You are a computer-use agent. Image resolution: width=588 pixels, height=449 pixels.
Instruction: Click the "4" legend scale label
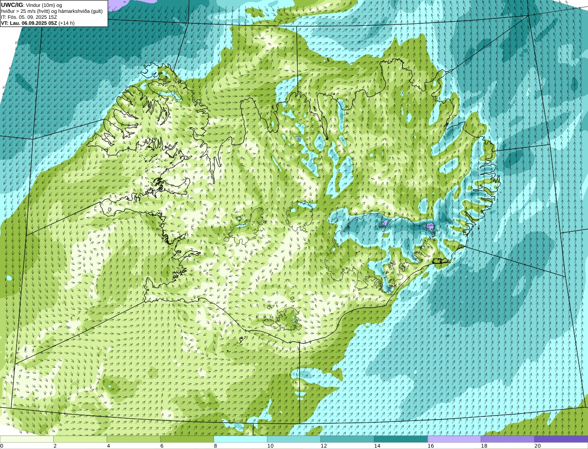click(x=108, y=446)
